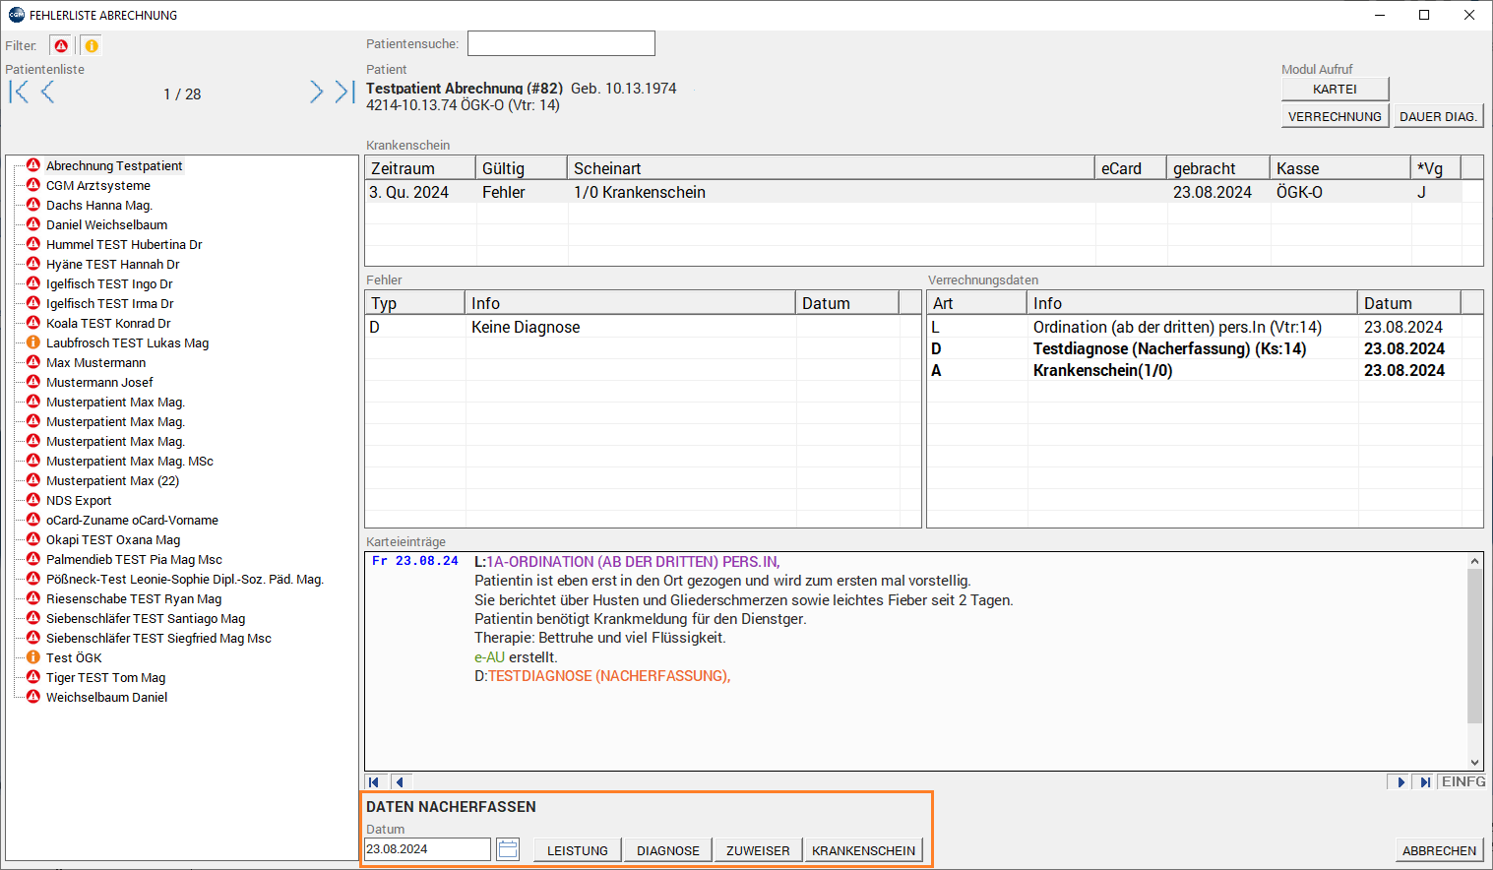Image resolution: width=1493 pixels, height=870 pixels.
Task: Jump to last patient in list
Action: (343, 93)
